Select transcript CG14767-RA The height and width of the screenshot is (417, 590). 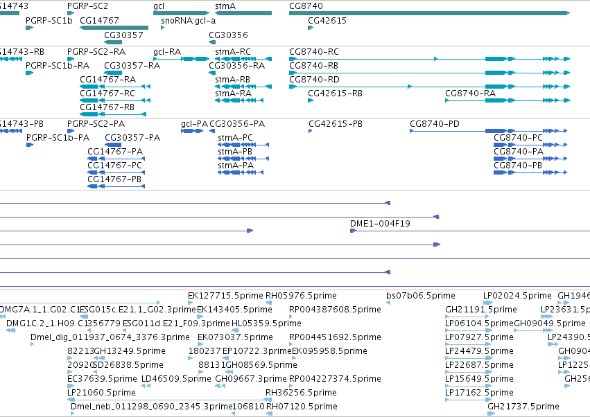point(115,87)
